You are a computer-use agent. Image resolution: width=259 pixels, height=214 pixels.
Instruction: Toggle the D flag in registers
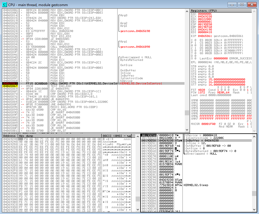(x=195, y=56)
